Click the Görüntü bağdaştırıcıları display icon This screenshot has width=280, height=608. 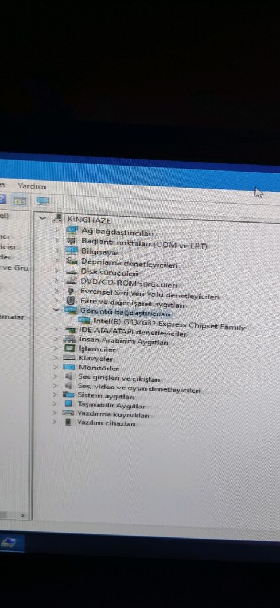pos(71,310)
